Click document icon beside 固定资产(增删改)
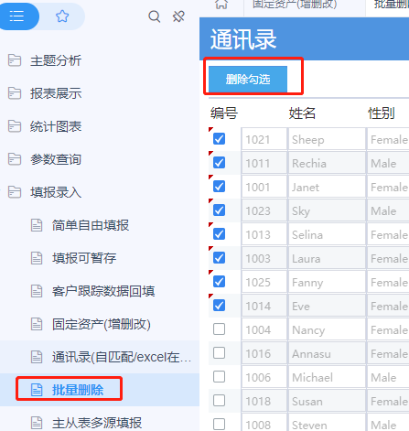The height and width of the screenshot is (431, 409). coord(37,324)
